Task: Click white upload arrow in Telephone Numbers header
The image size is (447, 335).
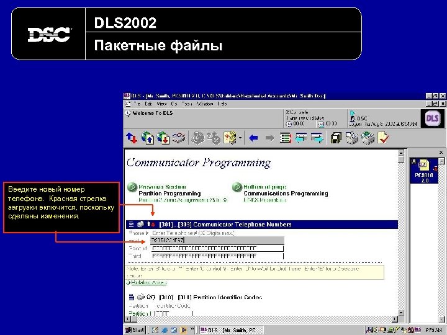Action: tap(148, 224)
